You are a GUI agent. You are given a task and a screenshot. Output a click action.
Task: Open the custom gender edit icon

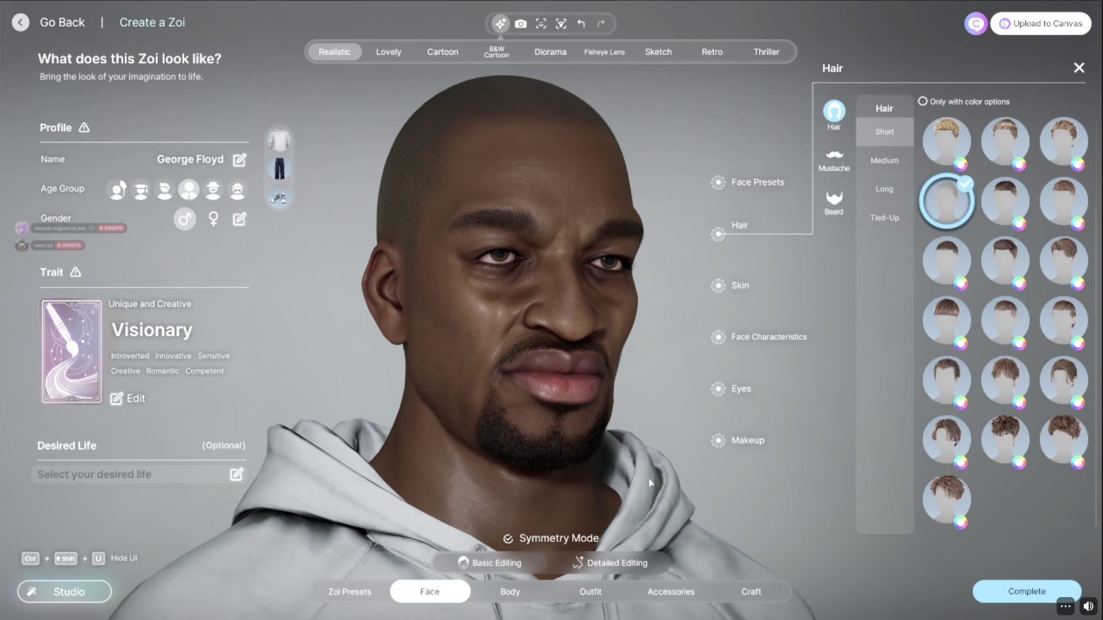240,219
